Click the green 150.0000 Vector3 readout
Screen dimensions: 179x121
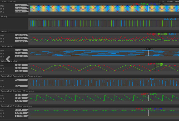163,34
